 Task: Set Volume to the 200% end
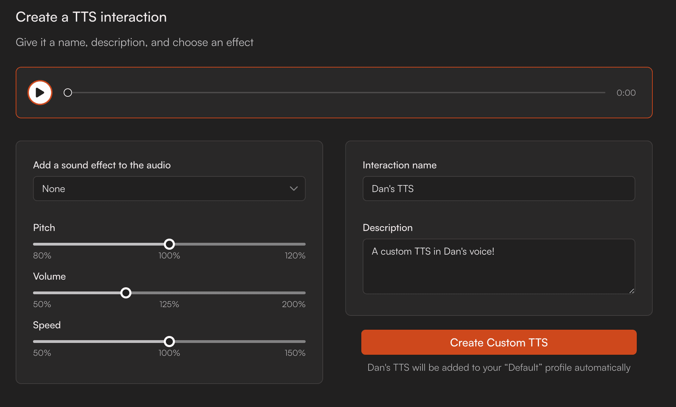(304, 293)
